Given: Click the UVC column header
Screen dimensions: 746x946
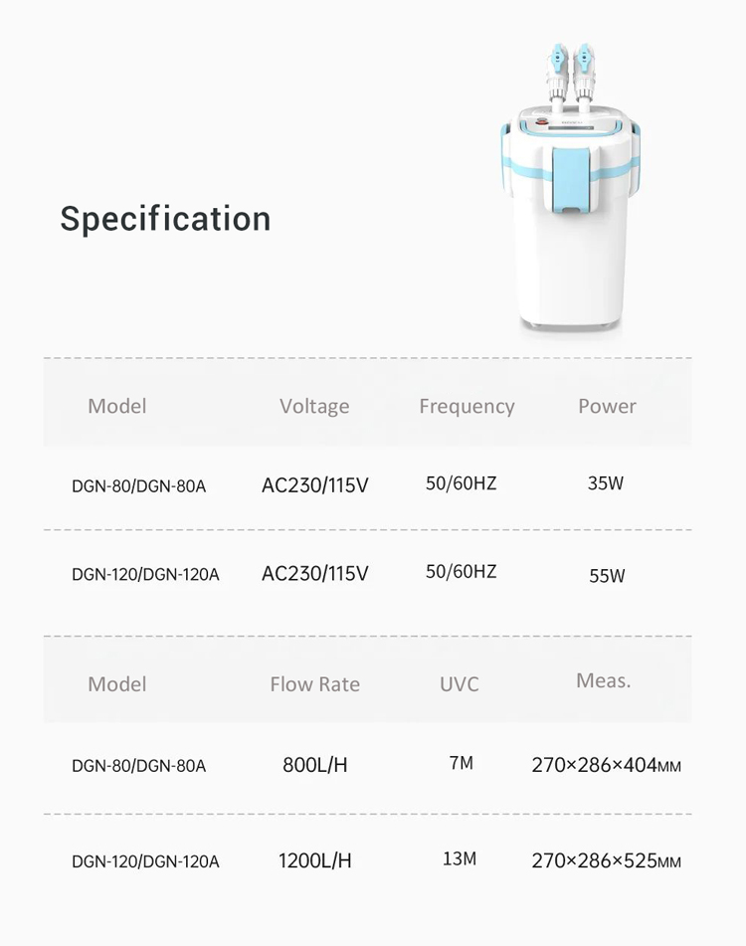Looking at the screenshot, I should (460, 684).
